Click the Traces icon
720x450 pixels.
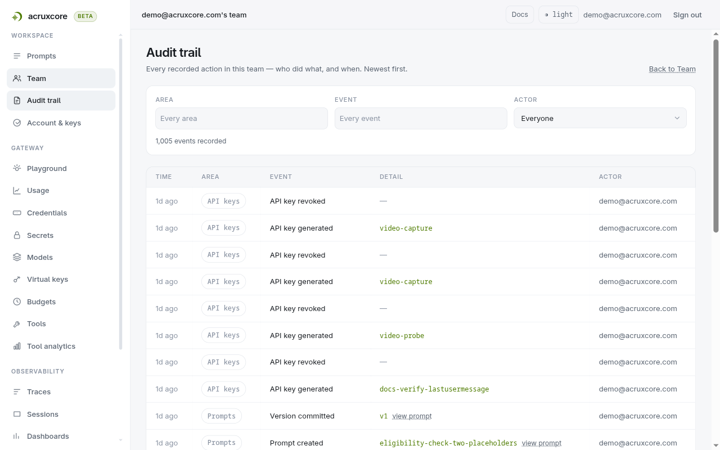click(x=17, y=391)
